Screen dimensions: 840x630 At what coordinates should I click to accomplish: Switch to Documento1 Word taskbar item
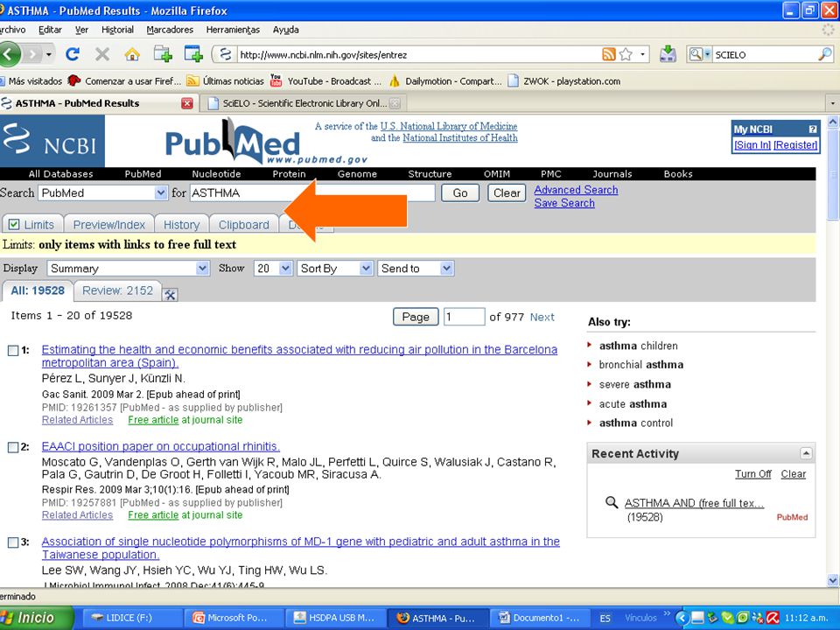540,618
